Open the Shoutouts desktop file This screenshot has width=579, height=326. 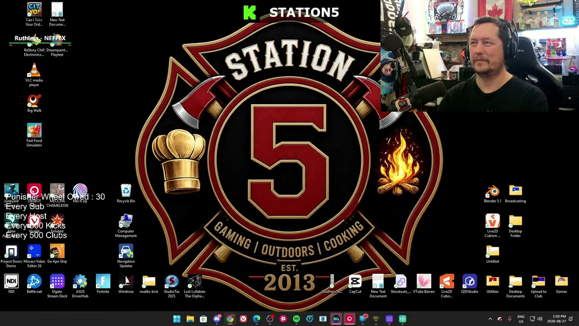[401, 284]
